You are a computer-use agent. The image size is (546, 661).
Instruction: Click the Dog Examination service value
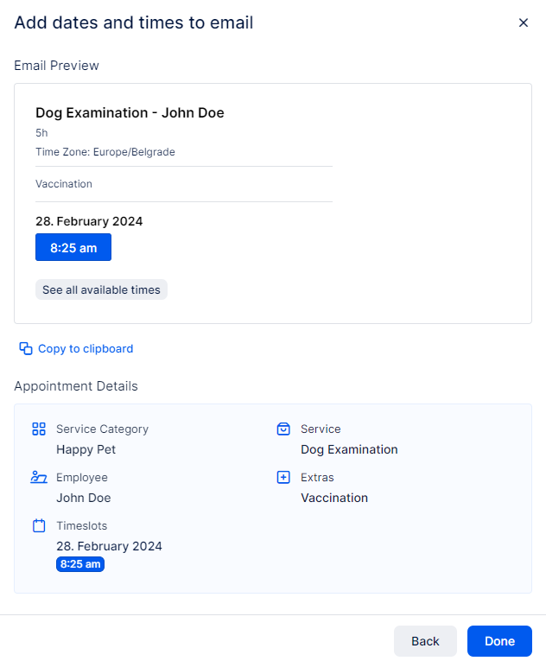[x=349, y=449]
